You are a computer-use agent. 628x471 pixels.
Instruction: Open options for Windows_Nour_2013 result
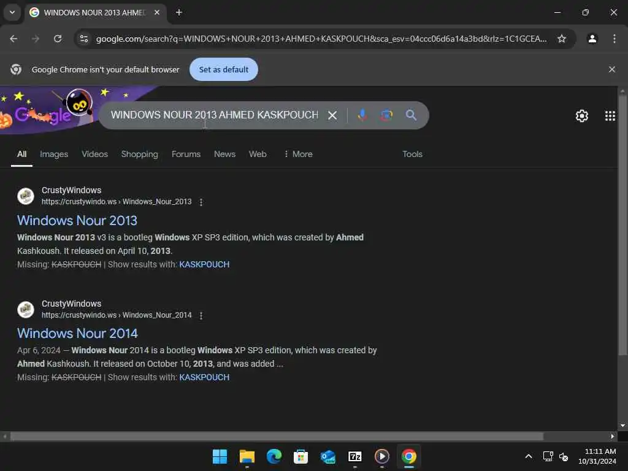(x=201, y=202)
